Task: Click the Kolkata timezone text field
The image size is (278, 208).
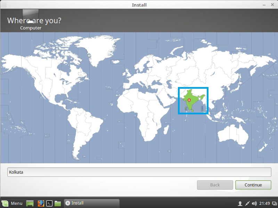Action: tap(139, 172)
